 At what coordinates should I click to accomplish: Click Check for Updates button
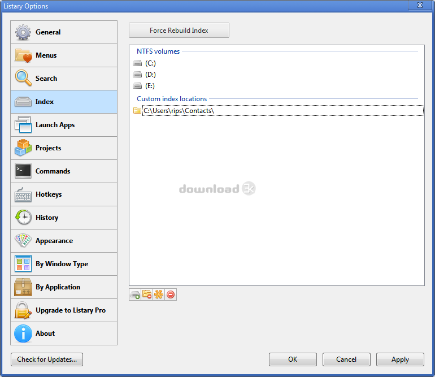click(x=47, y=359)
